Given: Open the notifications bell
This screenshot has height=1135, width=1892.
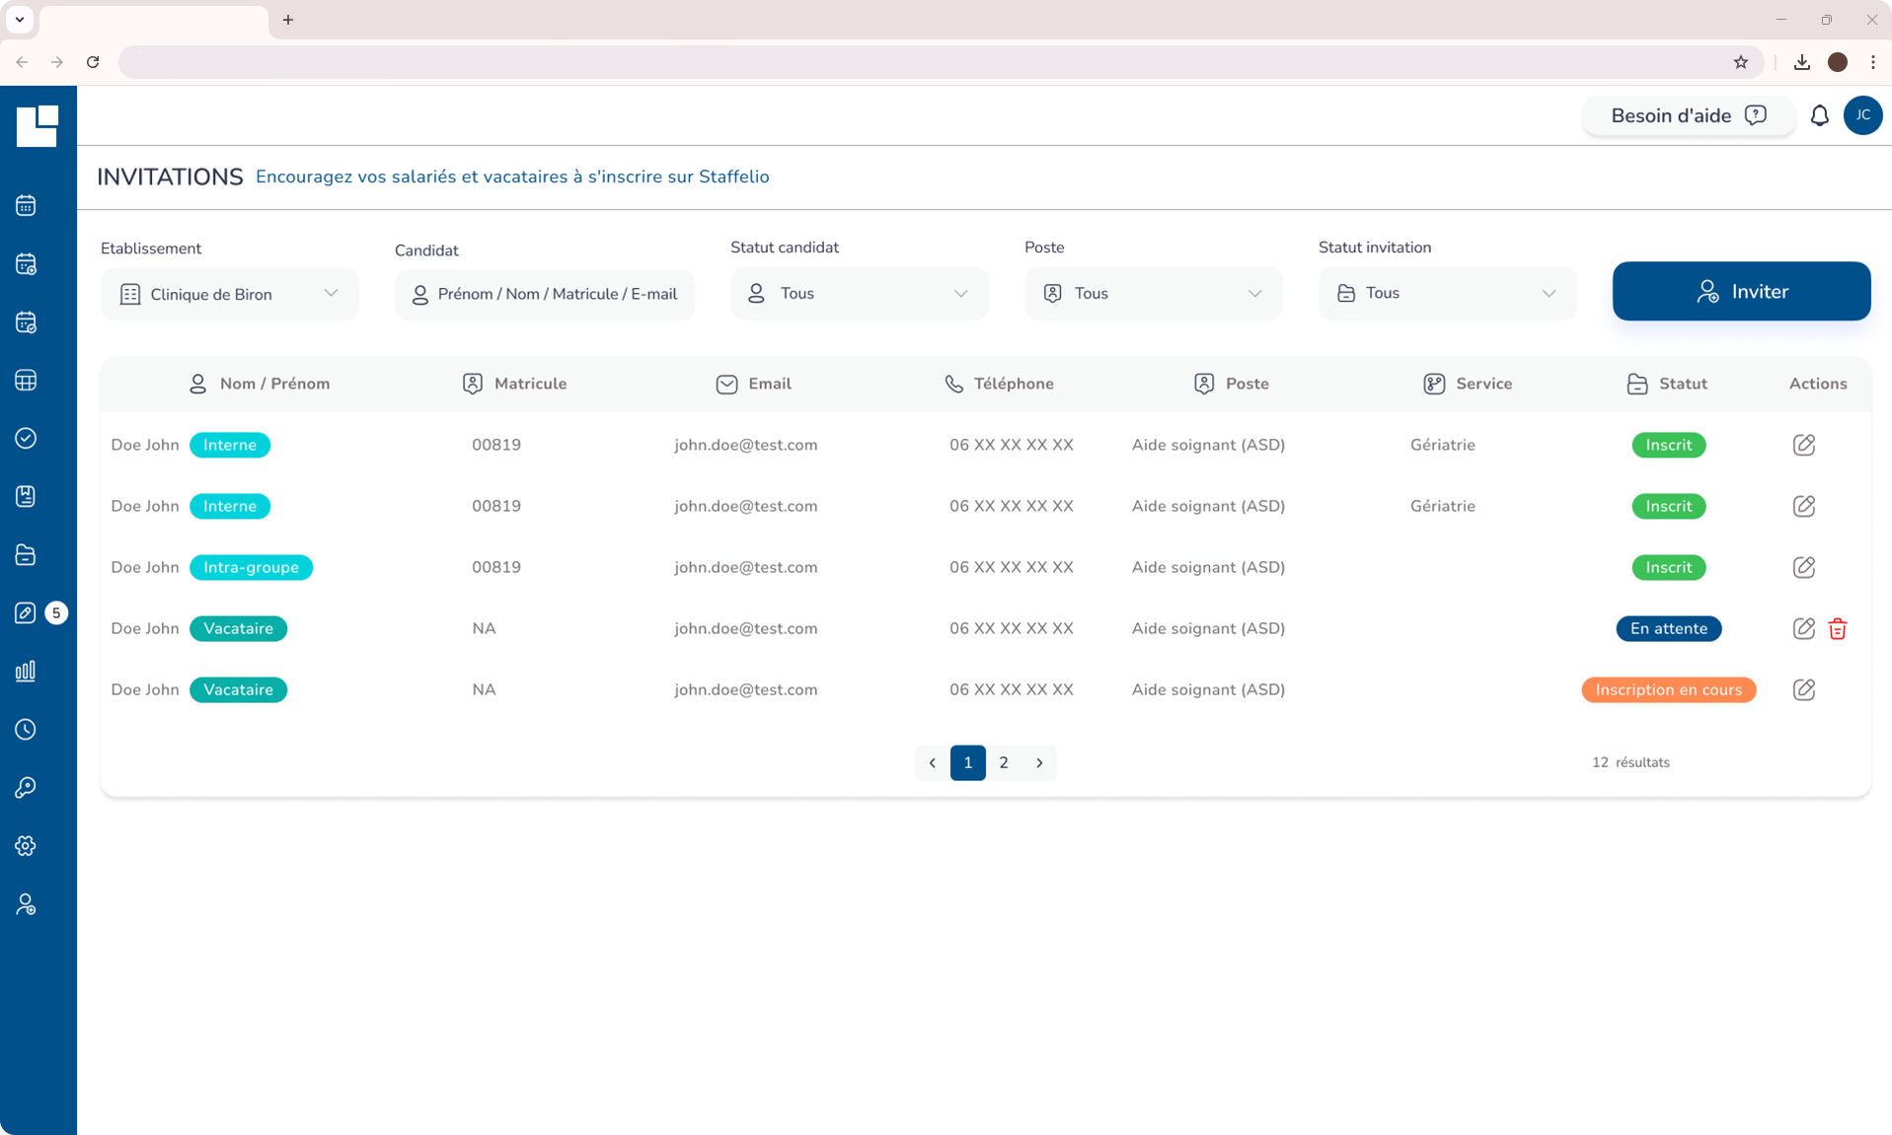Looking at the screenshot, I should point(1819,116).
